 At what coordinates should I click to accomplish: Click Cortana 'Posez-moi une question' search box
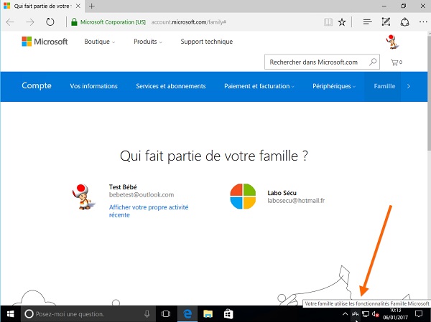click(88, 314)
